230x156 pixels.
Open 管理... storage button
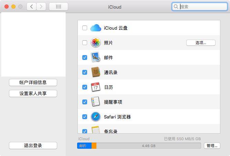point(212,146)
